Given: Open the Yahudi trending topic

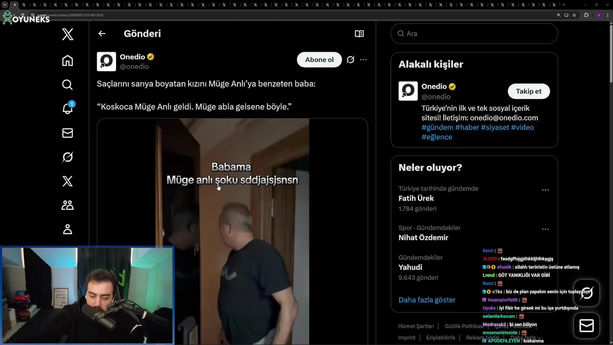Looking at the screenshot, I should pos(410,267).
